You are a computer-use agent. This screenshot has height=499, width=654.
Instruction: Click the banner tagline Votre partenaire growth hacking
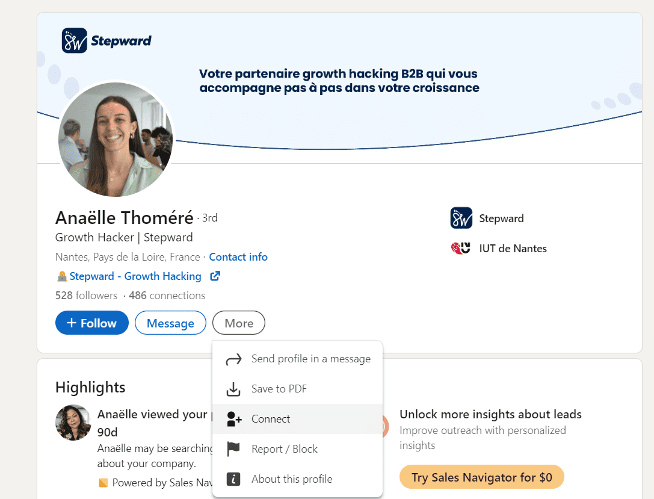point(339,81)
